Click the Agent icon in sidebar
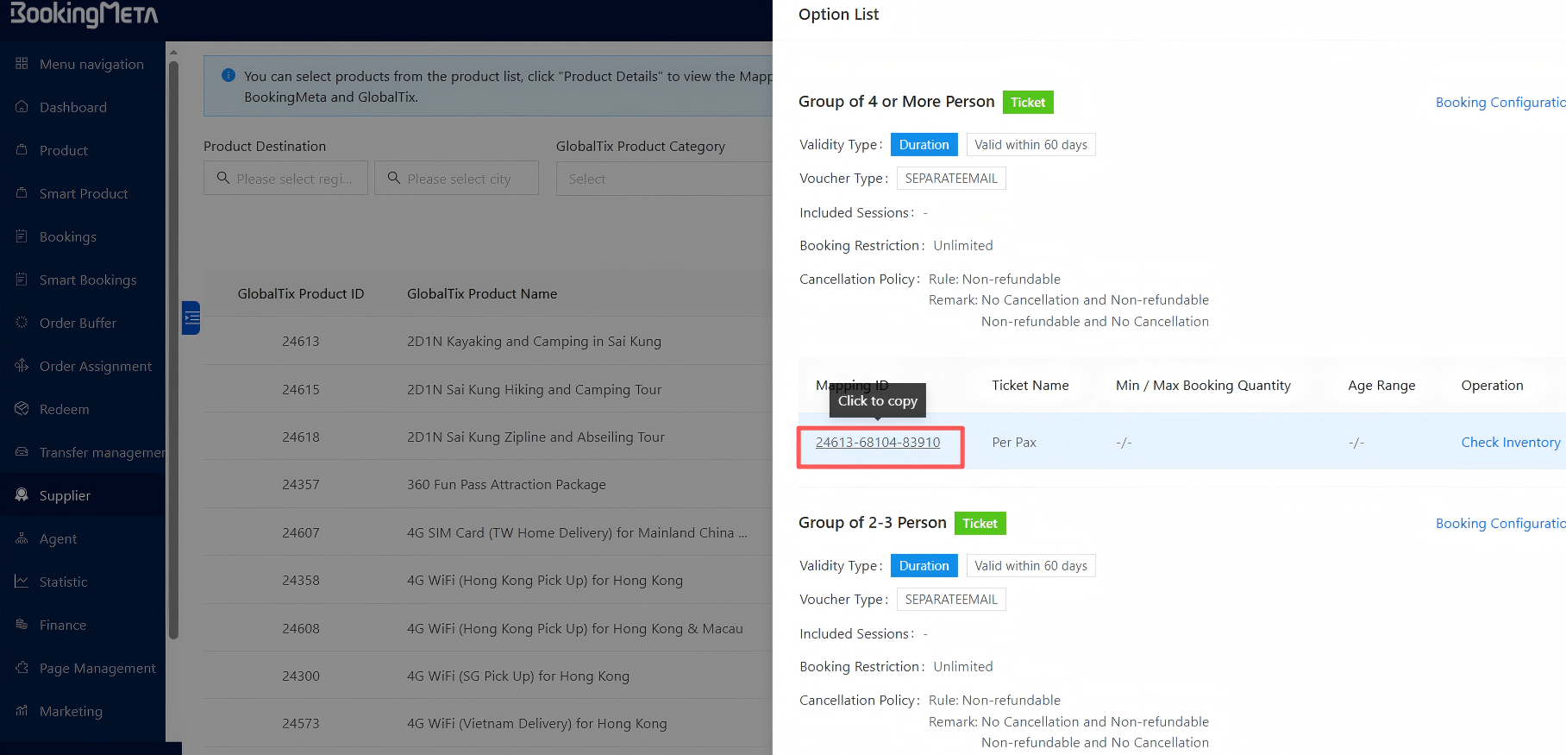Viewport: 1566px width, 755px height. tap(22, 538)
